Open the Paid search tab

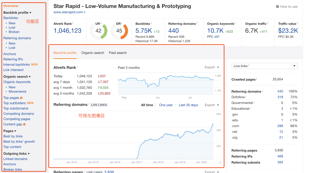point(117,53)
